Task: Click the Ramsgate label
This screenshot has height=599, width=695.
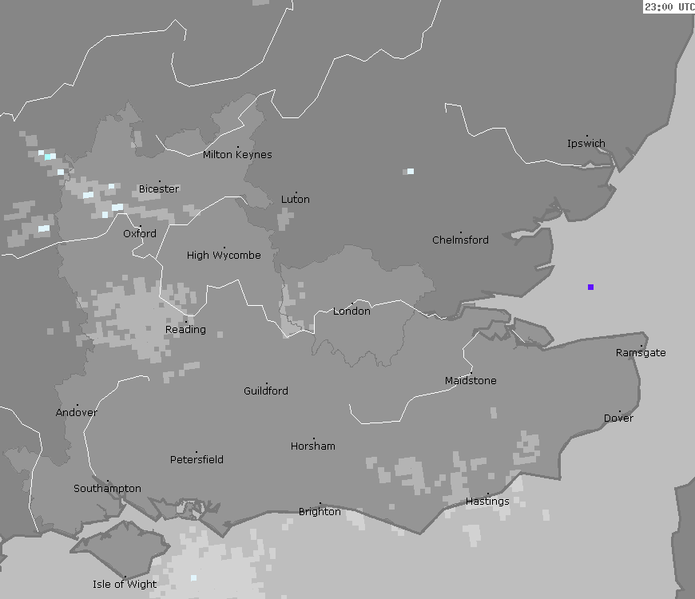Action: tap(641, 353)
